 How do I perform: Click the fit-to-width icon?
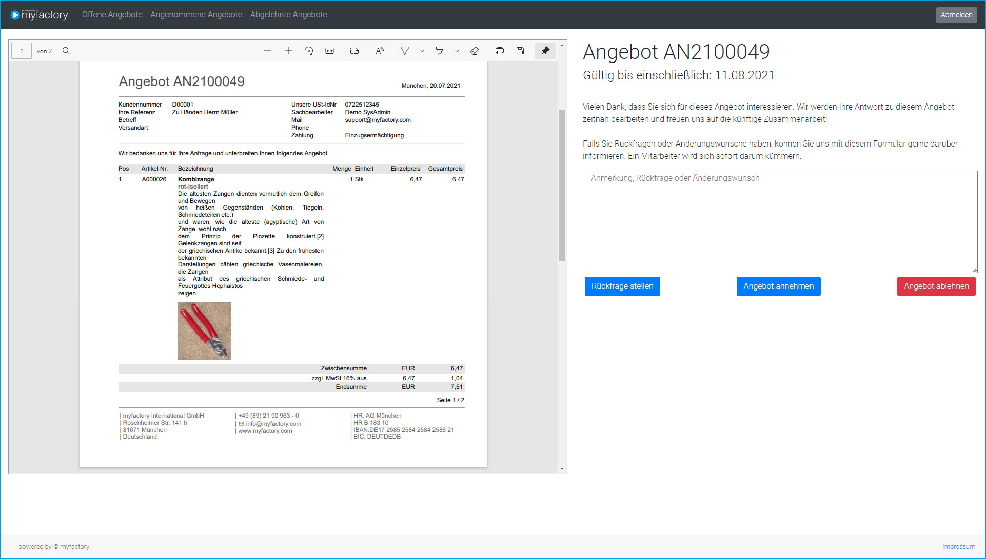[330, 51]
